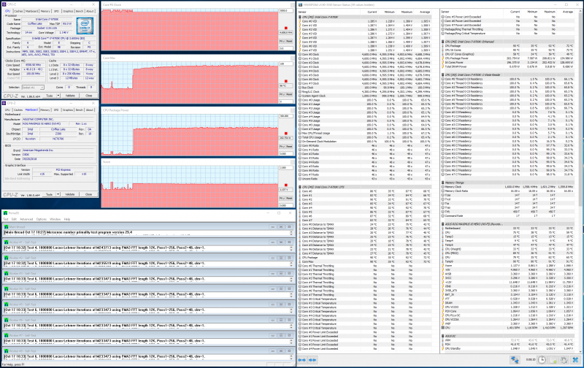The image size is (584, 368).
Task: Open the Test menu in Prime95
Action: pyautogui.click(x=6, y=219)
